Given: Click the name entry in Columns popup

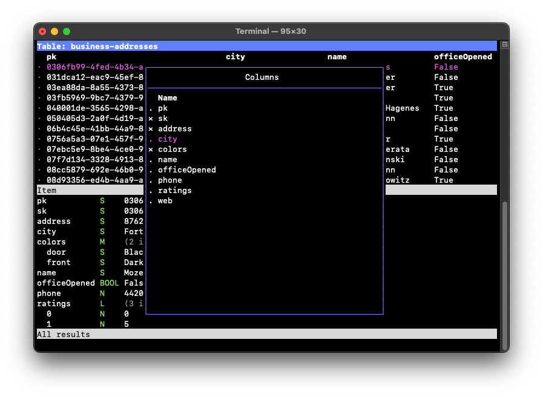Looking at the screenshot, I should [x=167, y=160].
